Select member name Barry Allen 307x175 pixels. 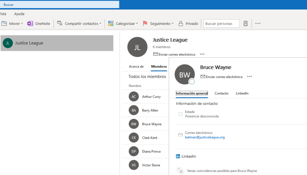pyautogui.click(x=150, y=110)
